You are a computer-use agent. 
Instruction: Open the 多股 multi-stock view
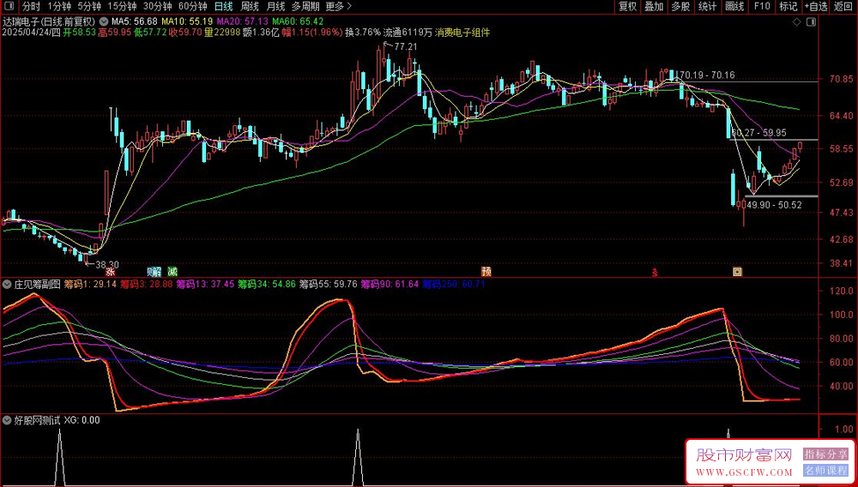pos(680,7)
